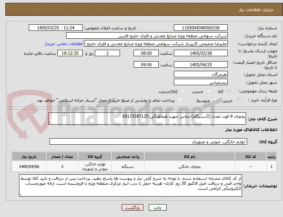Click the واحد شمارش column header
This screenshot has width=283, height=217.
[128, 156]
